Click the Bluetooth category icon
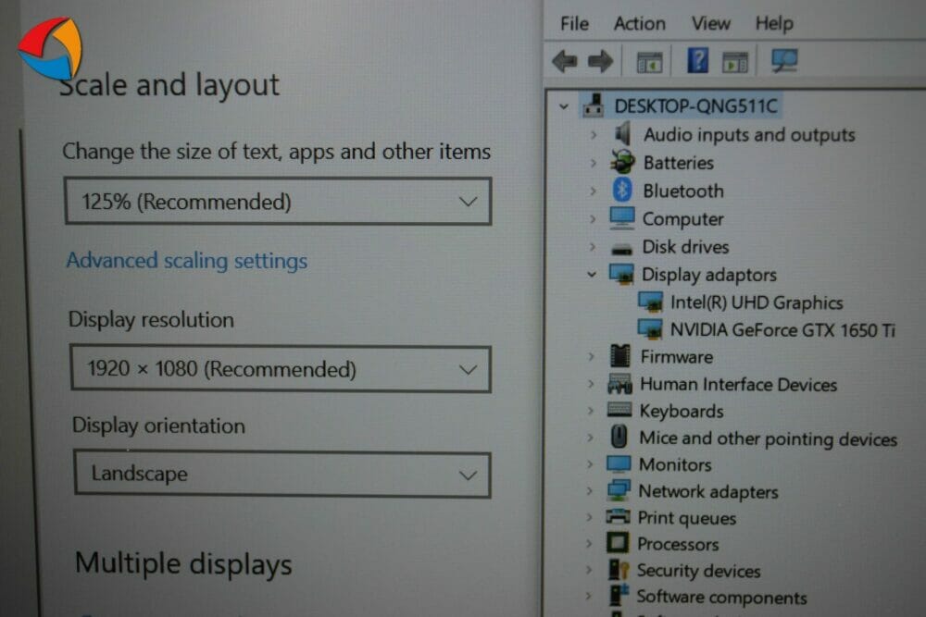 (622, 190)
